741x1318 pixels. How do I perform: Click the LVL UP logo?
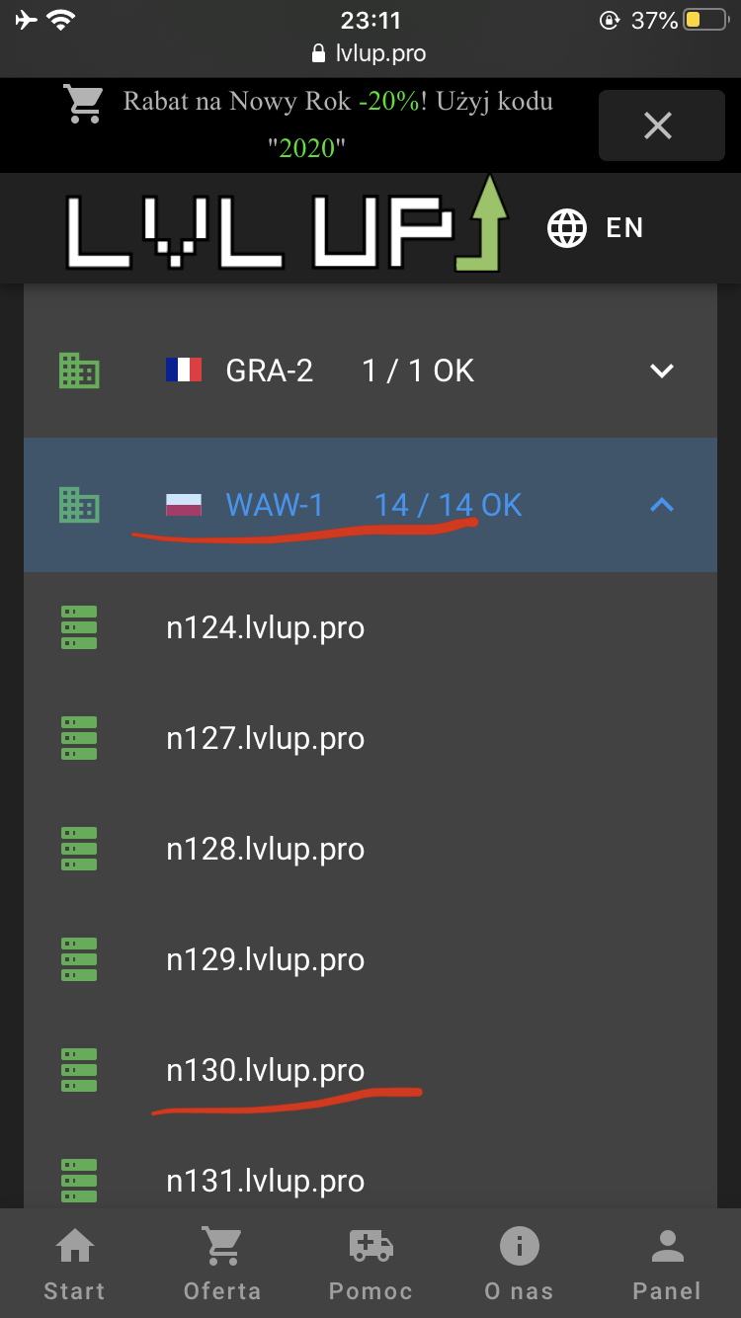click(287, 227)
